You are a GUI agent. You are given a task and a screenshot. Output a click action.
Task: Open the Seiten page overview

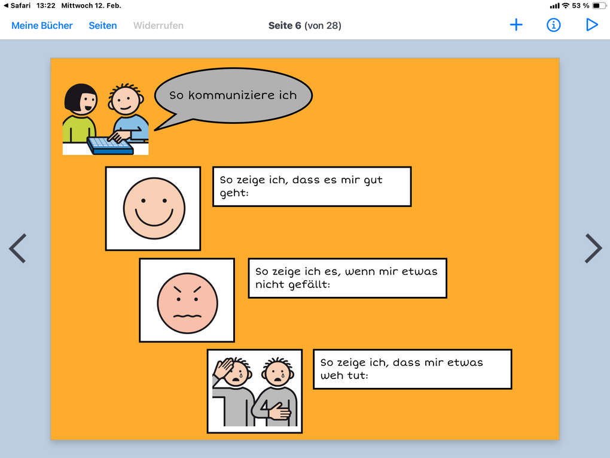click(x=103, y=26)
